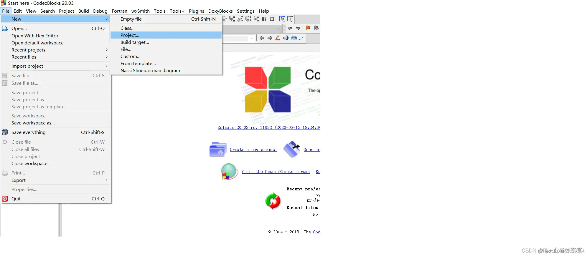
Task: Open debugger Various info icon
Action: (290, 19)
